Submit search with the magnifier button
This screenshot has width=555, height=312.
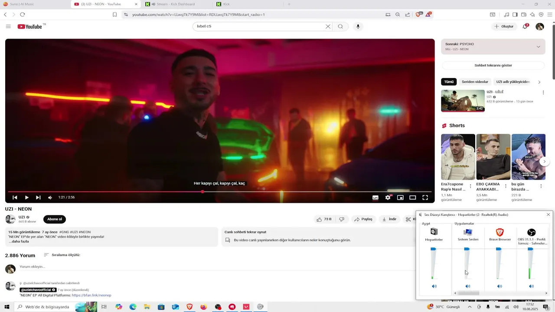pos(340,26)
